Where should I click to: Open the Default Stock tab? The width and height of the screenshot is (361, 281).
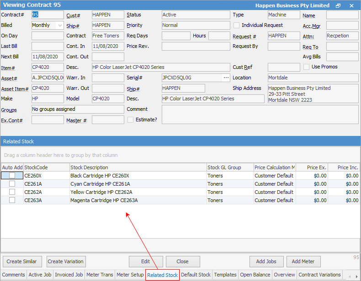pyautogui.click(x=196, y=275)
